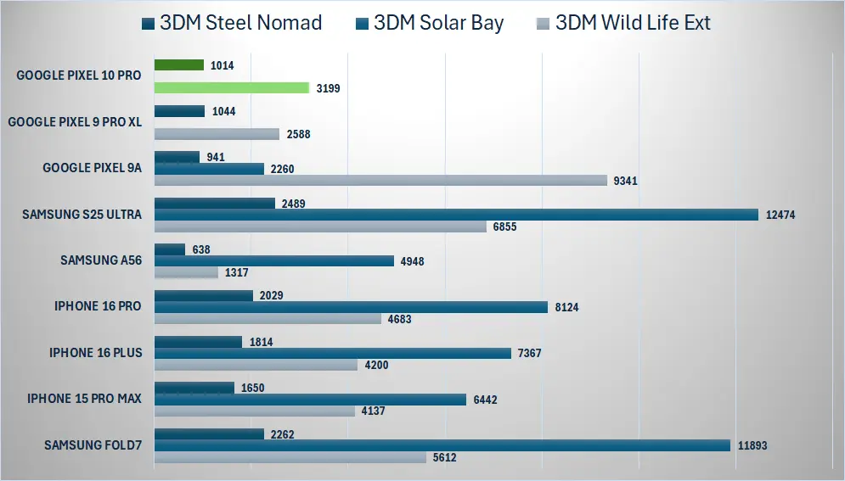Select the iPhone 15 Pro Max Solar Bay bar
Viewport: 845px width, 481px height.
click(x=311, y=400)
